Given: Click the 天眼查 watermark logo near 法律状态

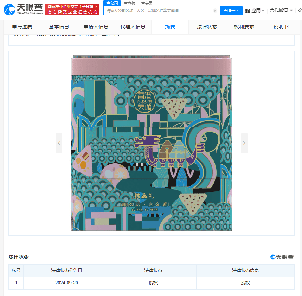Looking at the screenshot, I should point(282,257).
